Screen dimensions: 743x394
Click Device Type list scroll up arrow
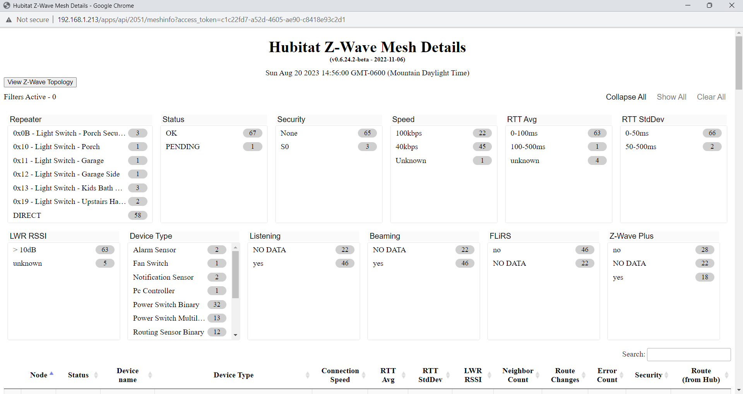coord(235,247)
